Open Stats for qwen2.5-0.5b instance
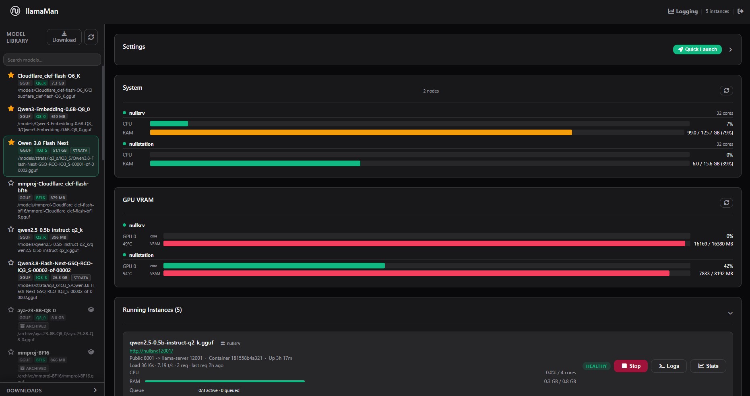The image size is (750, 396). coord(708,366)
